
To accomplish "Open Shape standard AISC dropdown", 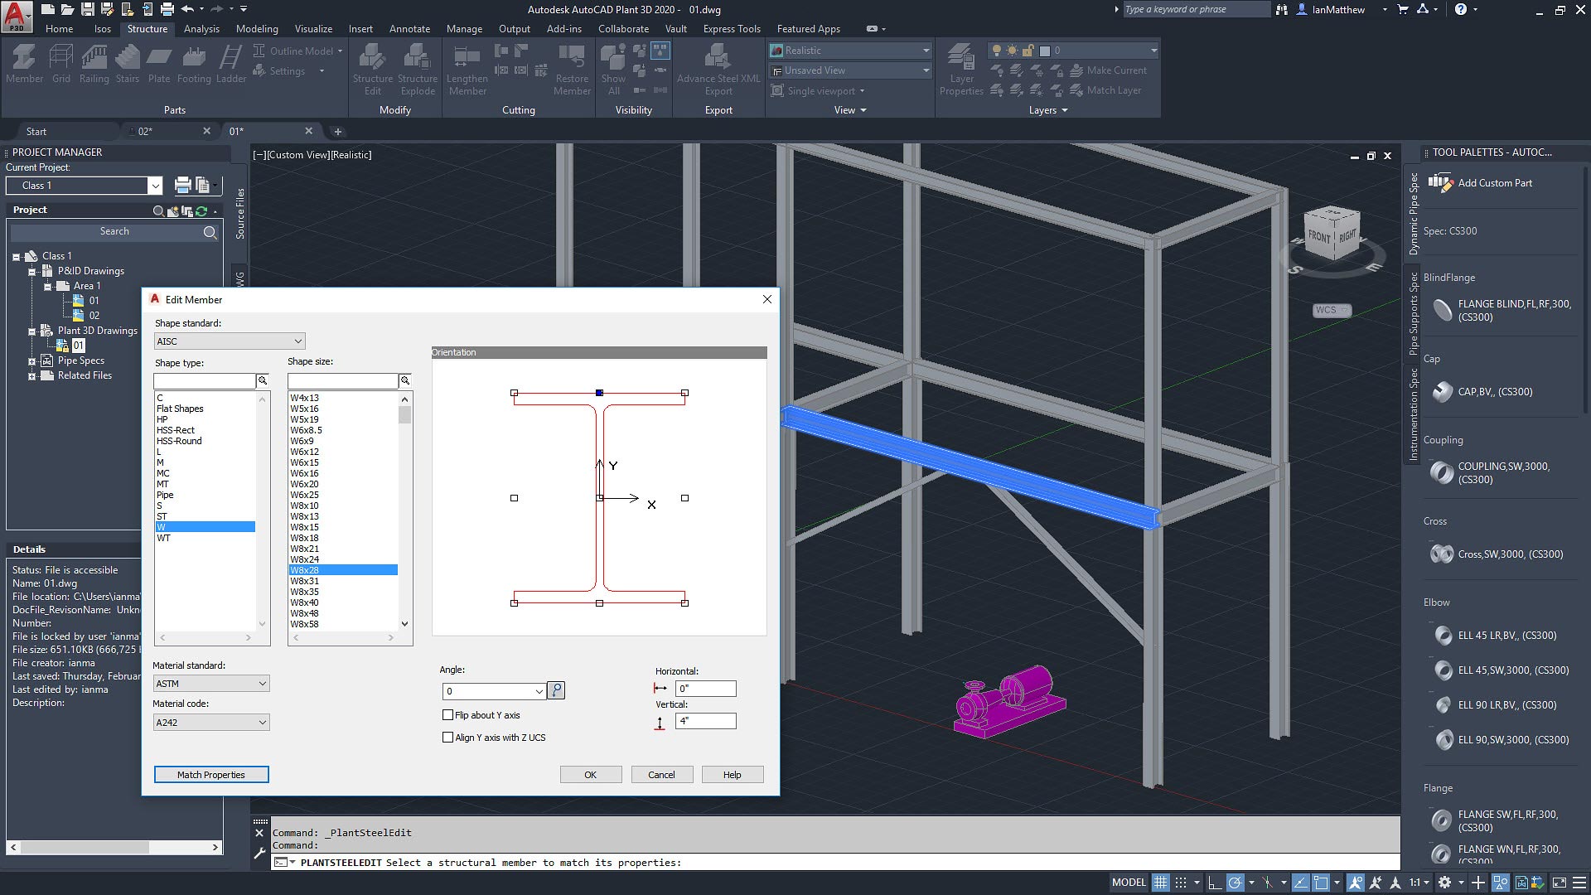I will coord(230,341).
